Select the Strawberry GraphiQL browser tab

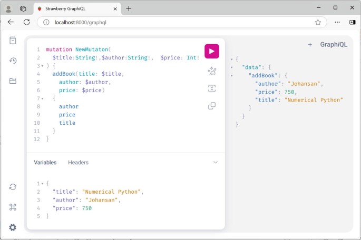[77, 9]
